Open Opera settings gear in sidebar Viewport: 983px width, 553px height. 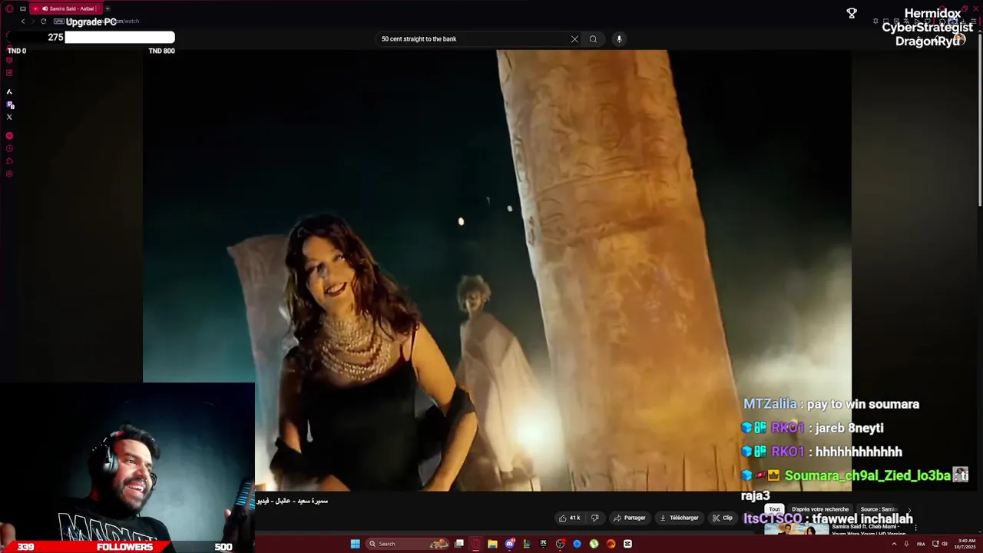coord(9,174)
